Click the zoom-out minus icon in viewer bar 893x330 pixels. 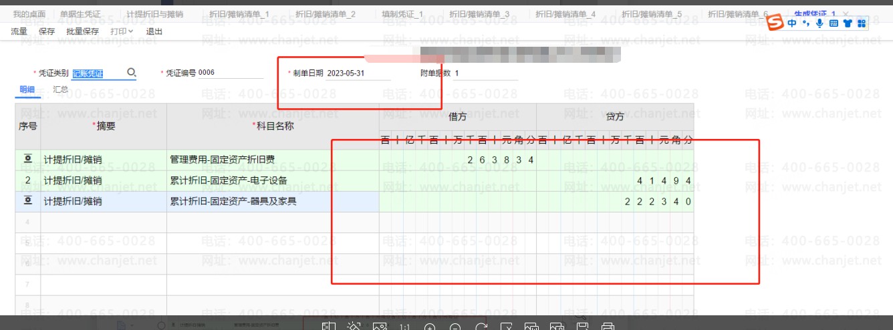pyautogui.click(x=455, y=327)
